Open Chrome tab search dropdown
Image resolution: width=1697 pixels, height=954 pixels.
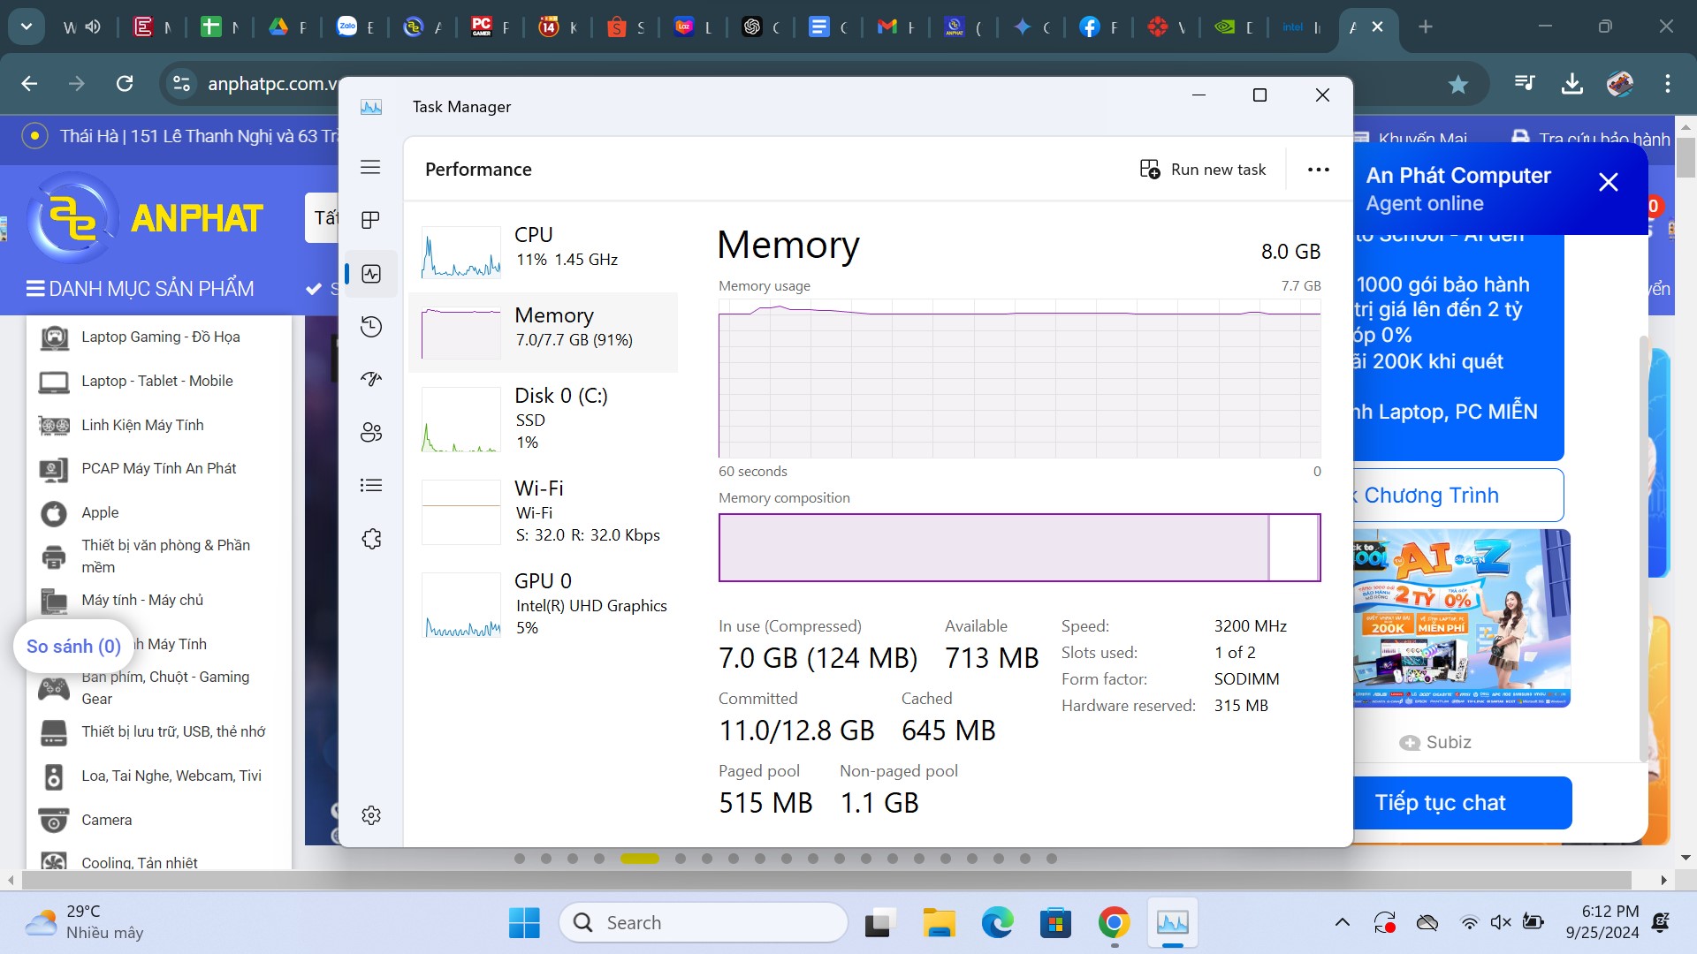tap(27, 26)
